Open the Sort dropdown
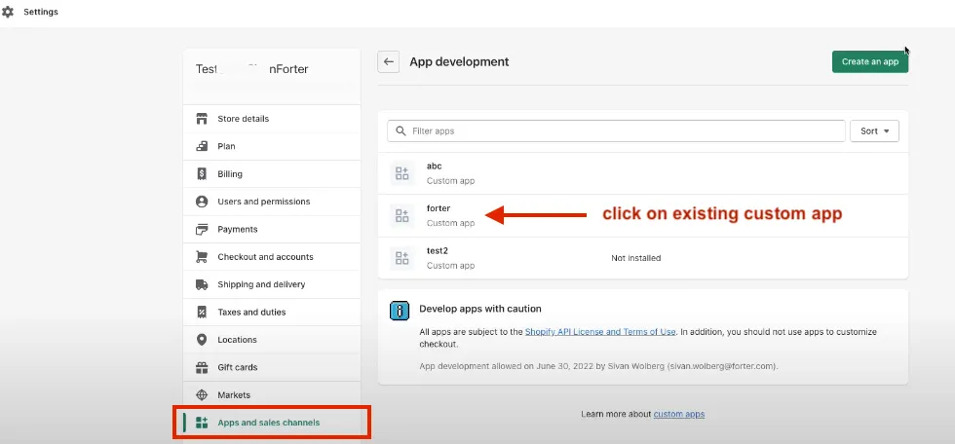This screenshot has height=444, width=955. pos(875,130)
